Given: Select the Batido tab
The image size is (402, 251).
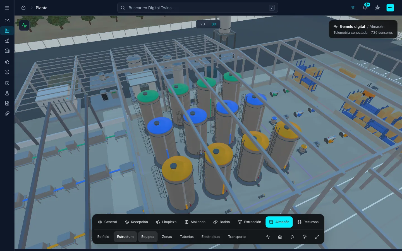Looking at the screenshot, I should click(x=222, y=222).
